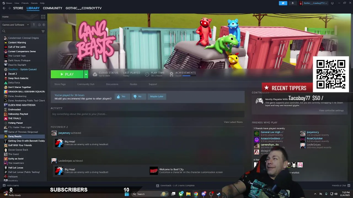Open advanced library filter options

(43, 31)
